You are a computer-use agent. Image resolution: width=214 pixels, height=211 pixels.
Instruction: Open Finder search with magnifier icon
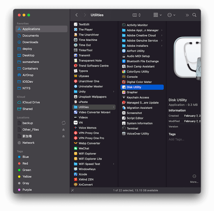coord(194,15)
